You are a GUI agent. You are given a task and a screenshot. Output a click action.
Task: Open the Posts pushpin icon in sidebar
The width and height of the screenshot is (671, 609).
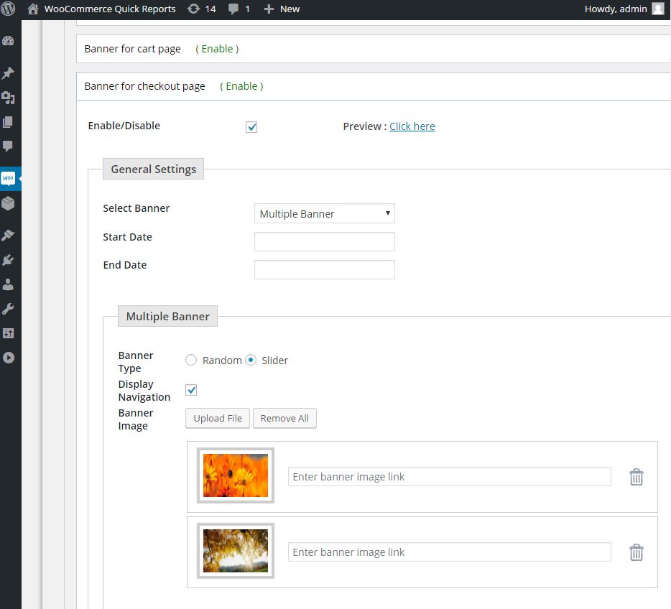[8, 73]
